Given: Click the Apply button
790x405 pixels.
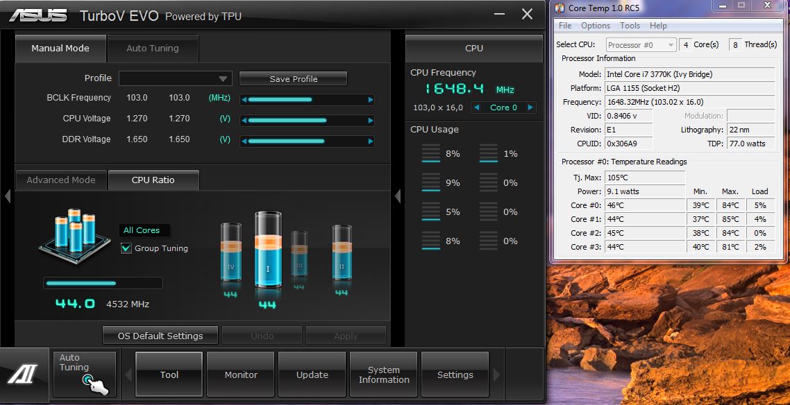Looking at the screenshot, I should pos(346,336).
